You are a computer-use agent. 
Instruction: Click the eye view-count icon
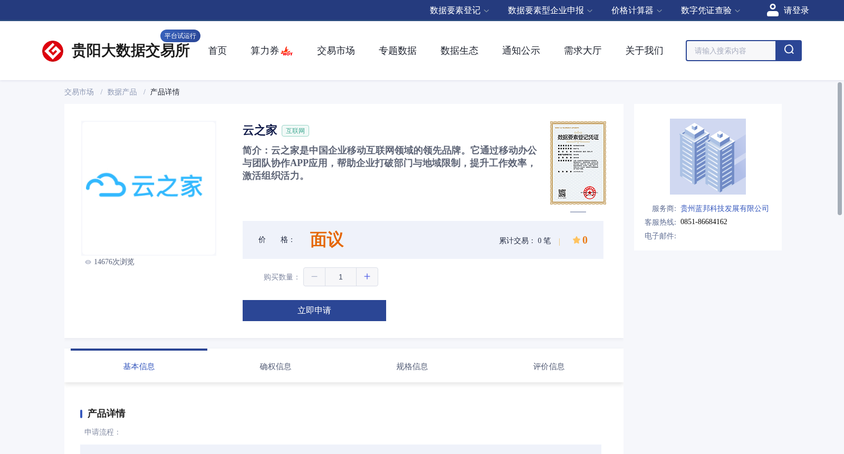pos(88,262)
